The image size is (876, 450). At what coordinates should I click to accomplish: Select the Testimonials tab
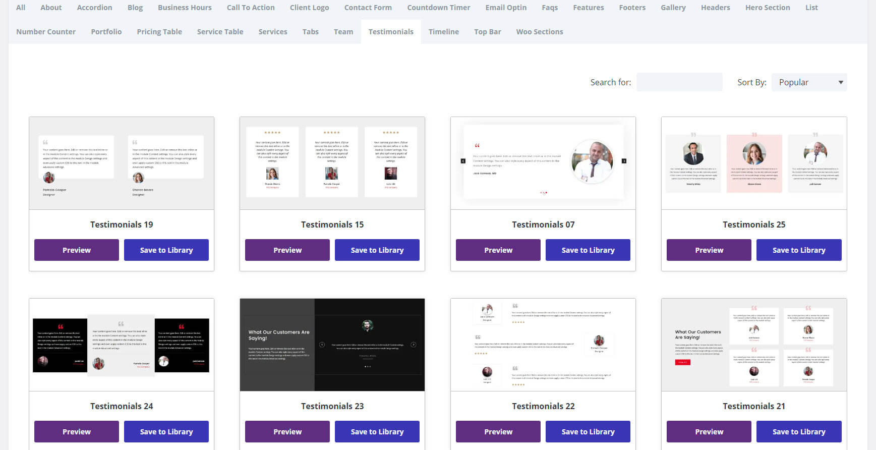[x=391, y=32]
